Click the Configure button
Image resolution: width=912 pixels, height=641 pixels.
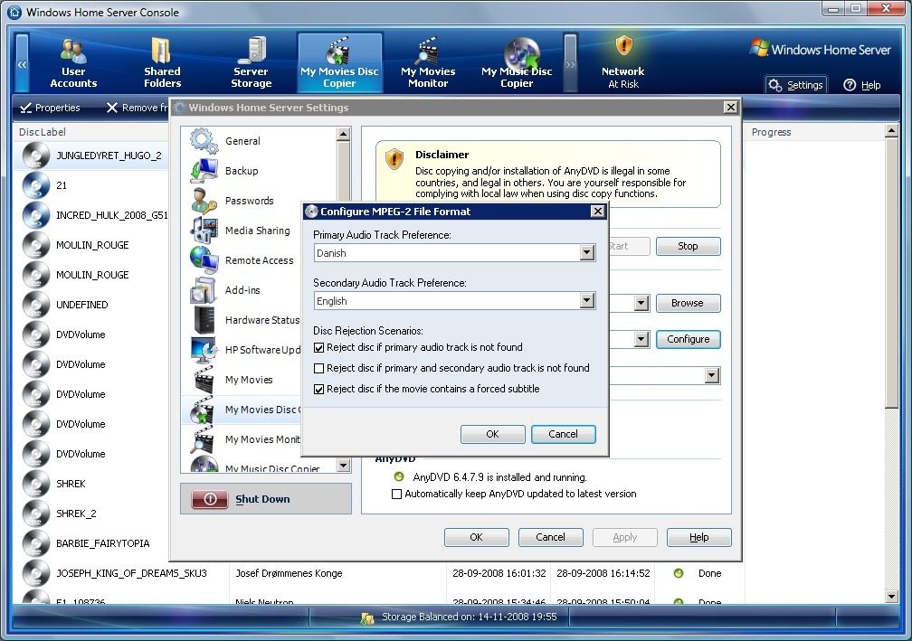coord(688,339)
